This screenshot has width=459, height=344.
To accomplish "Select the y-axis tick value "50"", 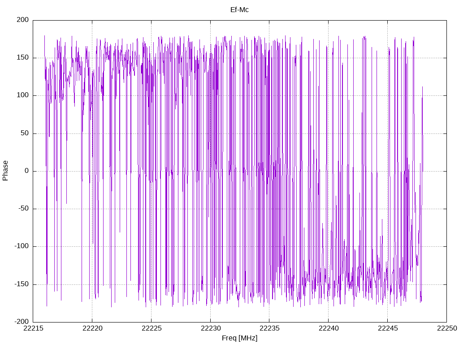I will click(x=25, y=133).
